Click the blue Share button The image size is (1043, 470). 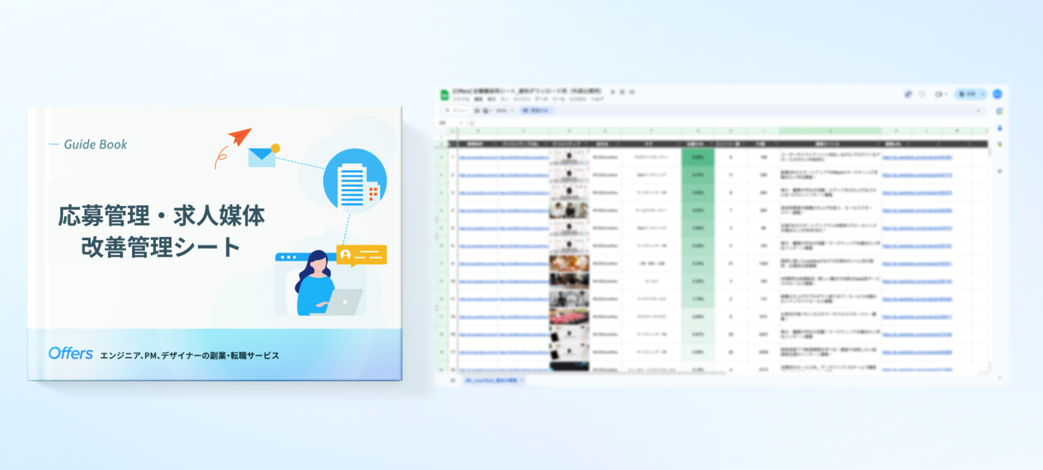967,94
